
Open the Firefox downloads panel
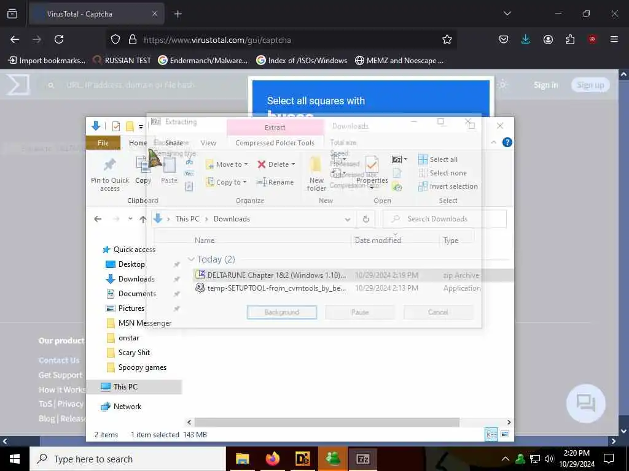(x=526, y=39)
